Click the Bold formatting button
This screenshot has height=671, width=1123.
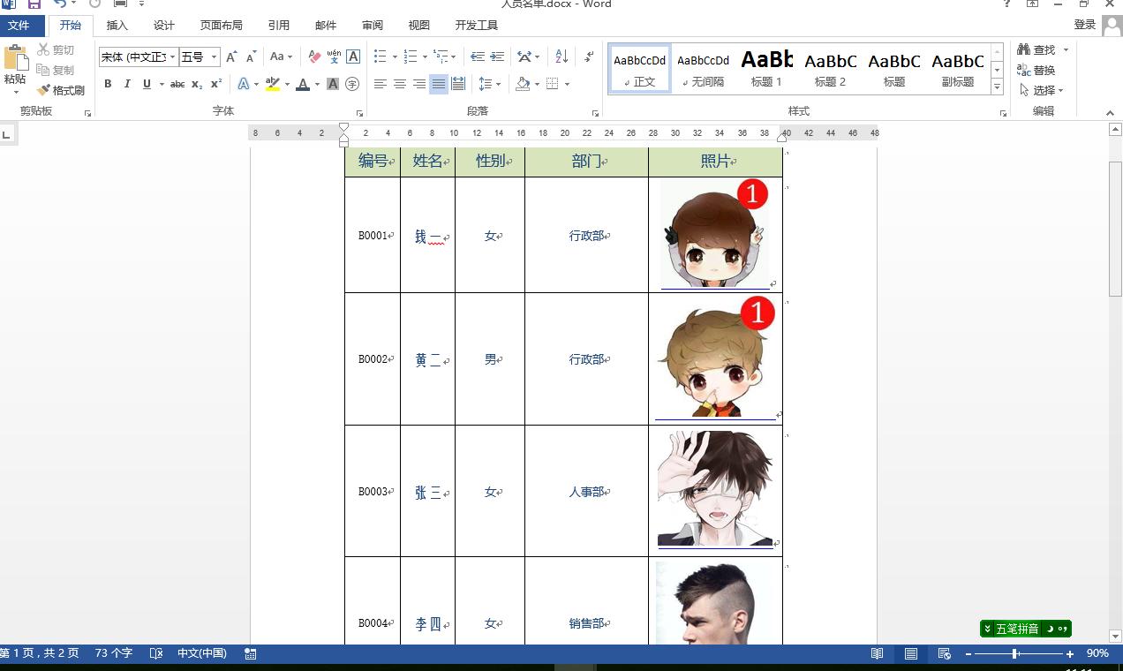108,84
